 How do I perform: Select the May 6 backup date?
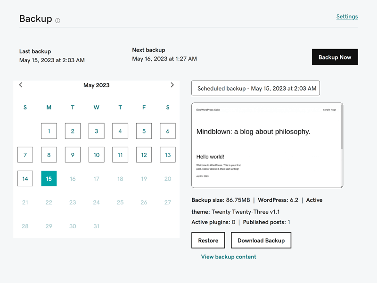tap(168, 131)
